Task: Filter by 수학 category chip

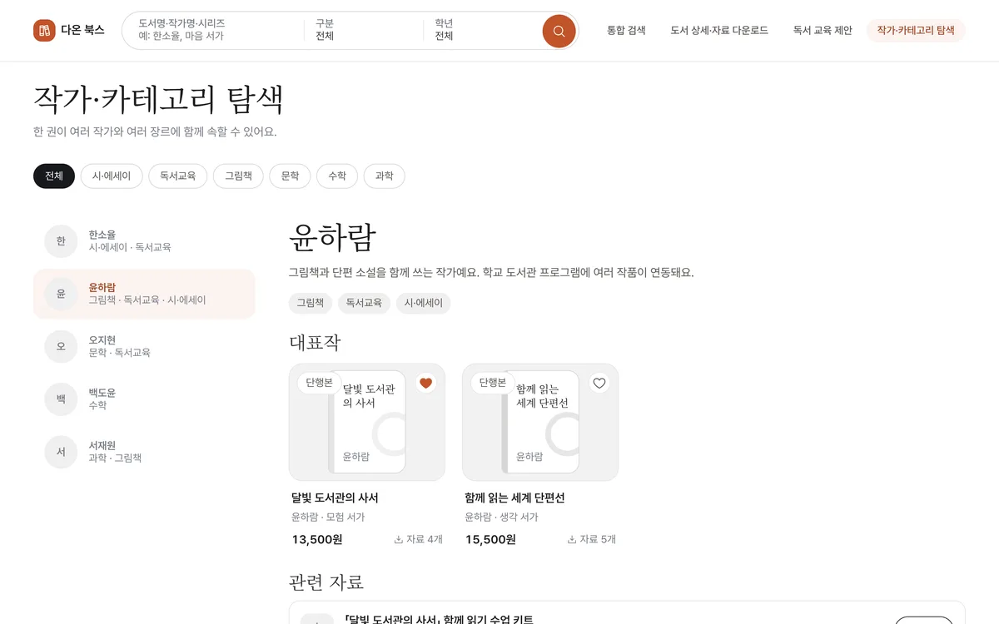Action: (337, 176)
